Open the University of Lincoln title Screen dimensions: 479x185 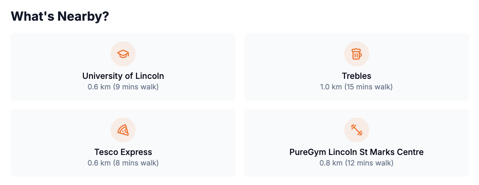click(123, 76)
